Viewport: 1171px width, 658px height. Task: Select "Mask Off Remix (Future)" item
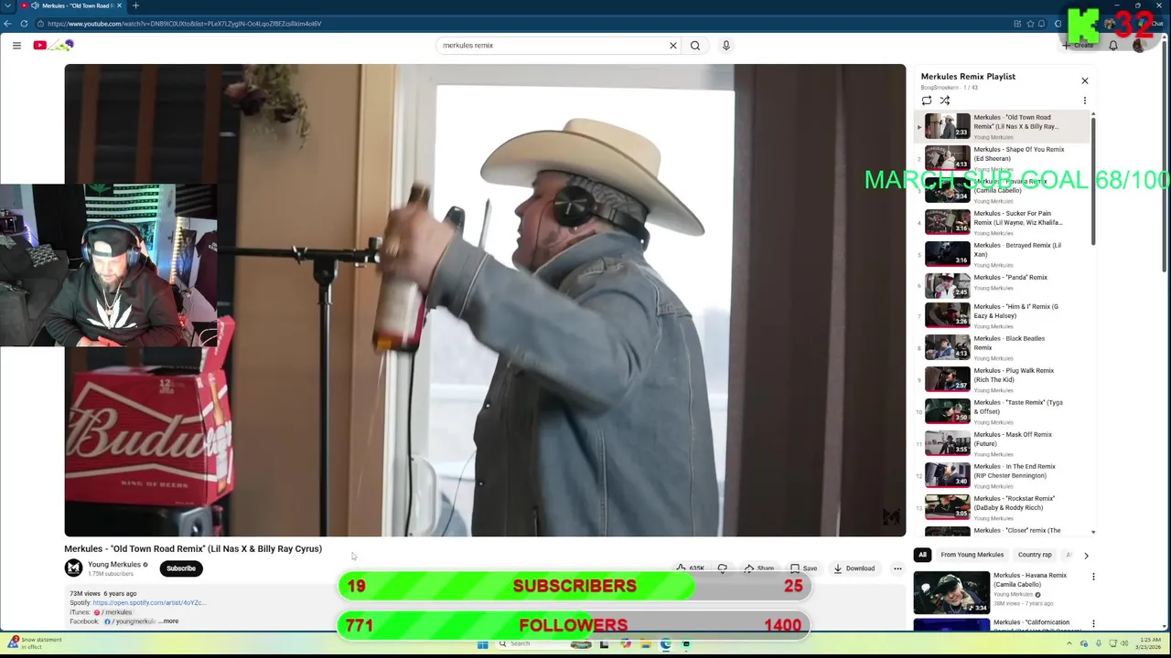click(x=1002, y=443)
